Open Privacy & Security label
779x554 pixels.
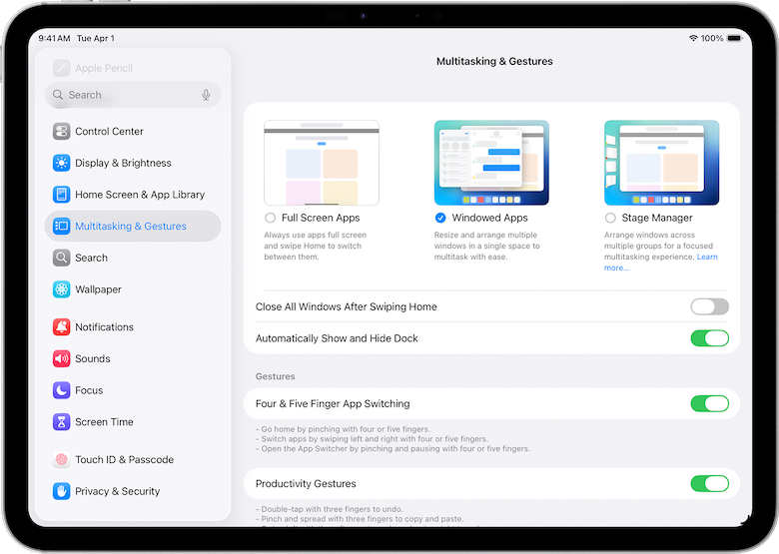click(117, 491)
